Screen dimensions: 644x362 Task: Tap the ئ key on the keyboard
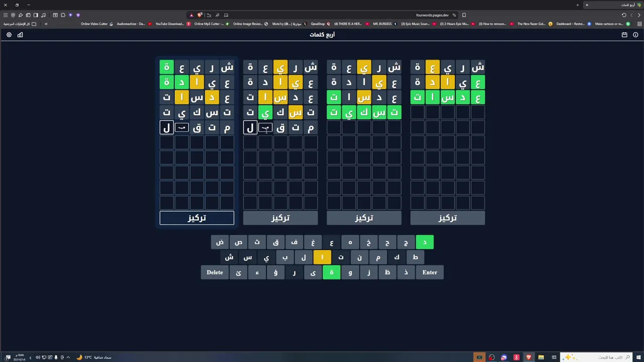238,273
